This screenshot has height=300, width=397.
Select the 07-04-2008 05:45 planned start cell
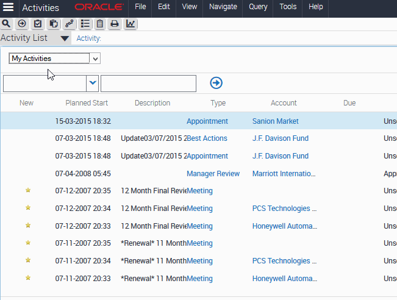pos(83,174)
